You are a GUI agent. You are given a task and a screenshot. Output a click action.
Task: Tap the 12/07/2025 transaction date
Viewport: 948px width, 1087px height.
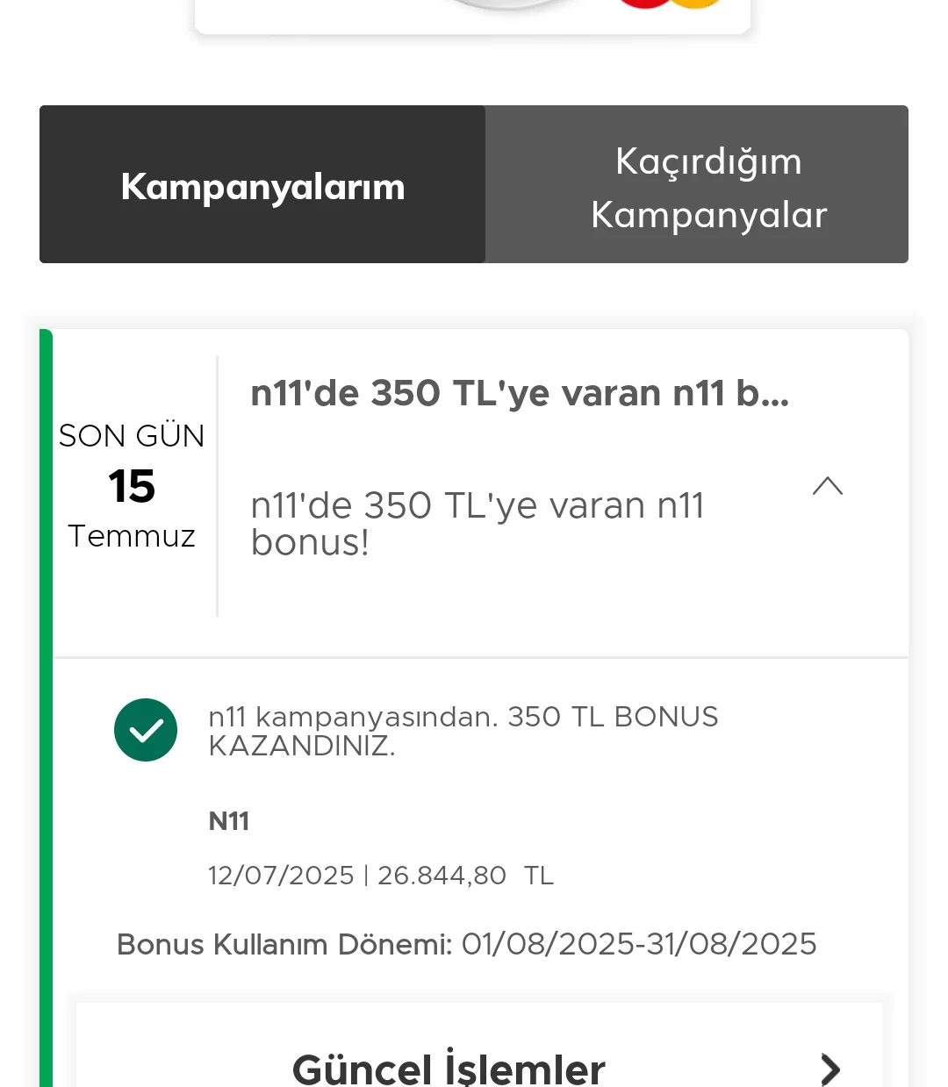[281, 876]
